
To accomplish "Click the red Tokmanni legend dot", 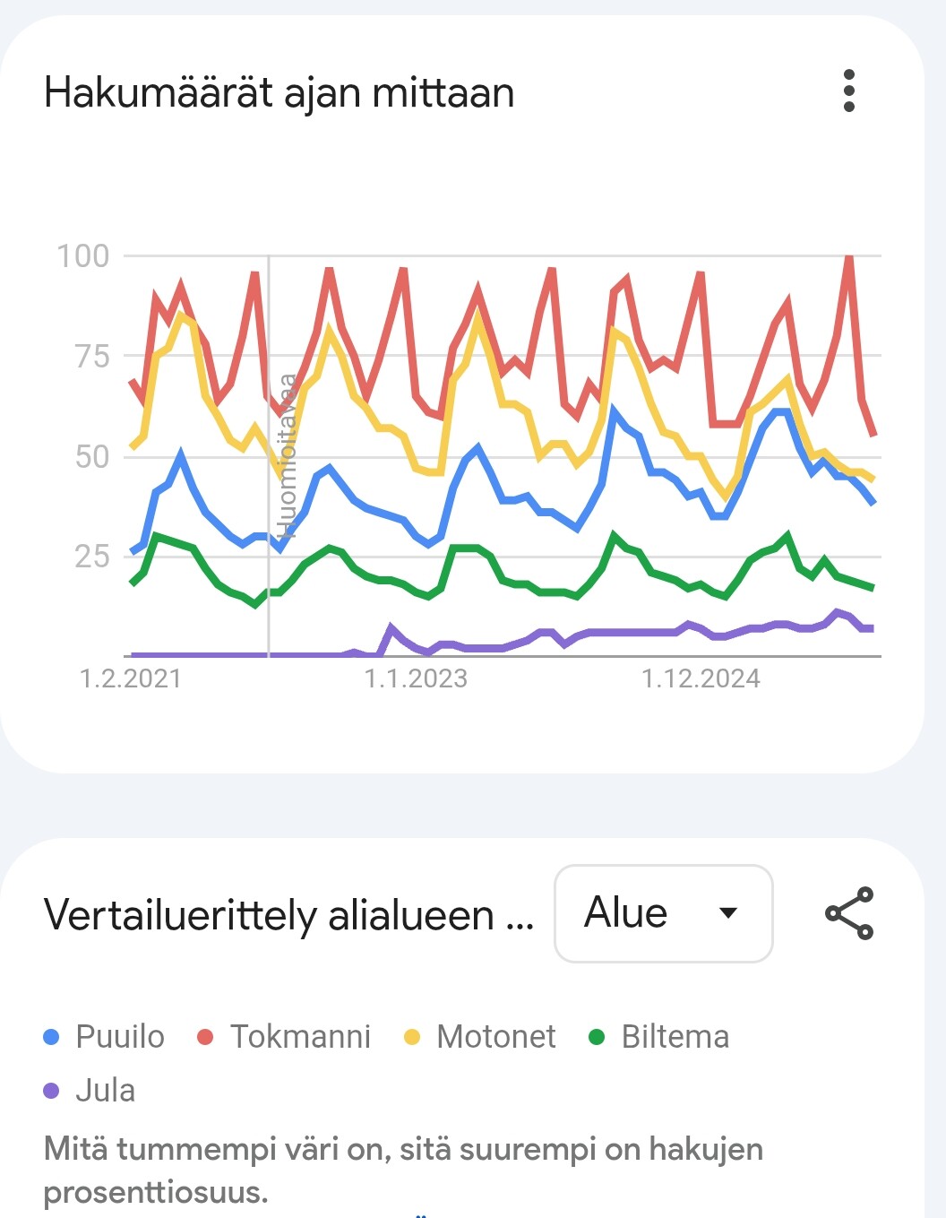I will coord(205,1037).
